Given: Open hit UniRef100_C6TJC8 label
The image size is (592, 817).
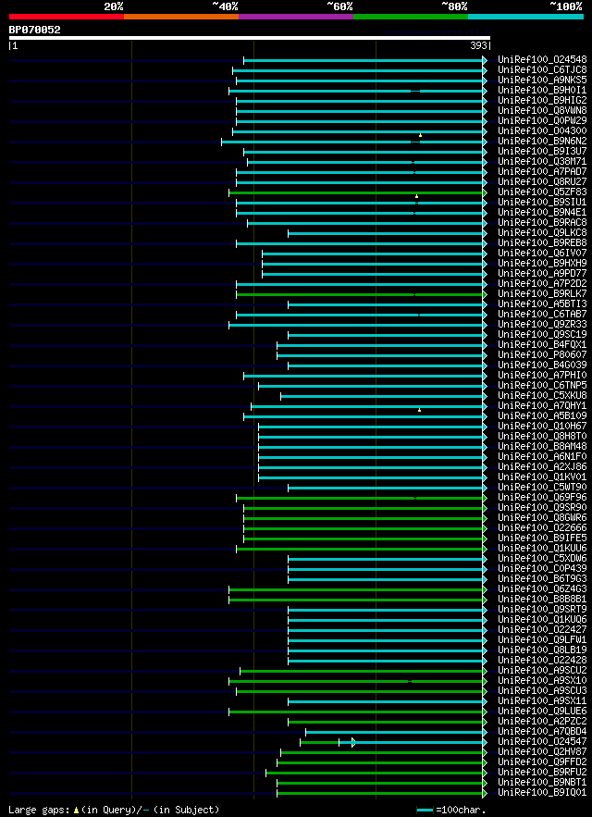Looking at the screenshot, I should (x=542, y=69).
